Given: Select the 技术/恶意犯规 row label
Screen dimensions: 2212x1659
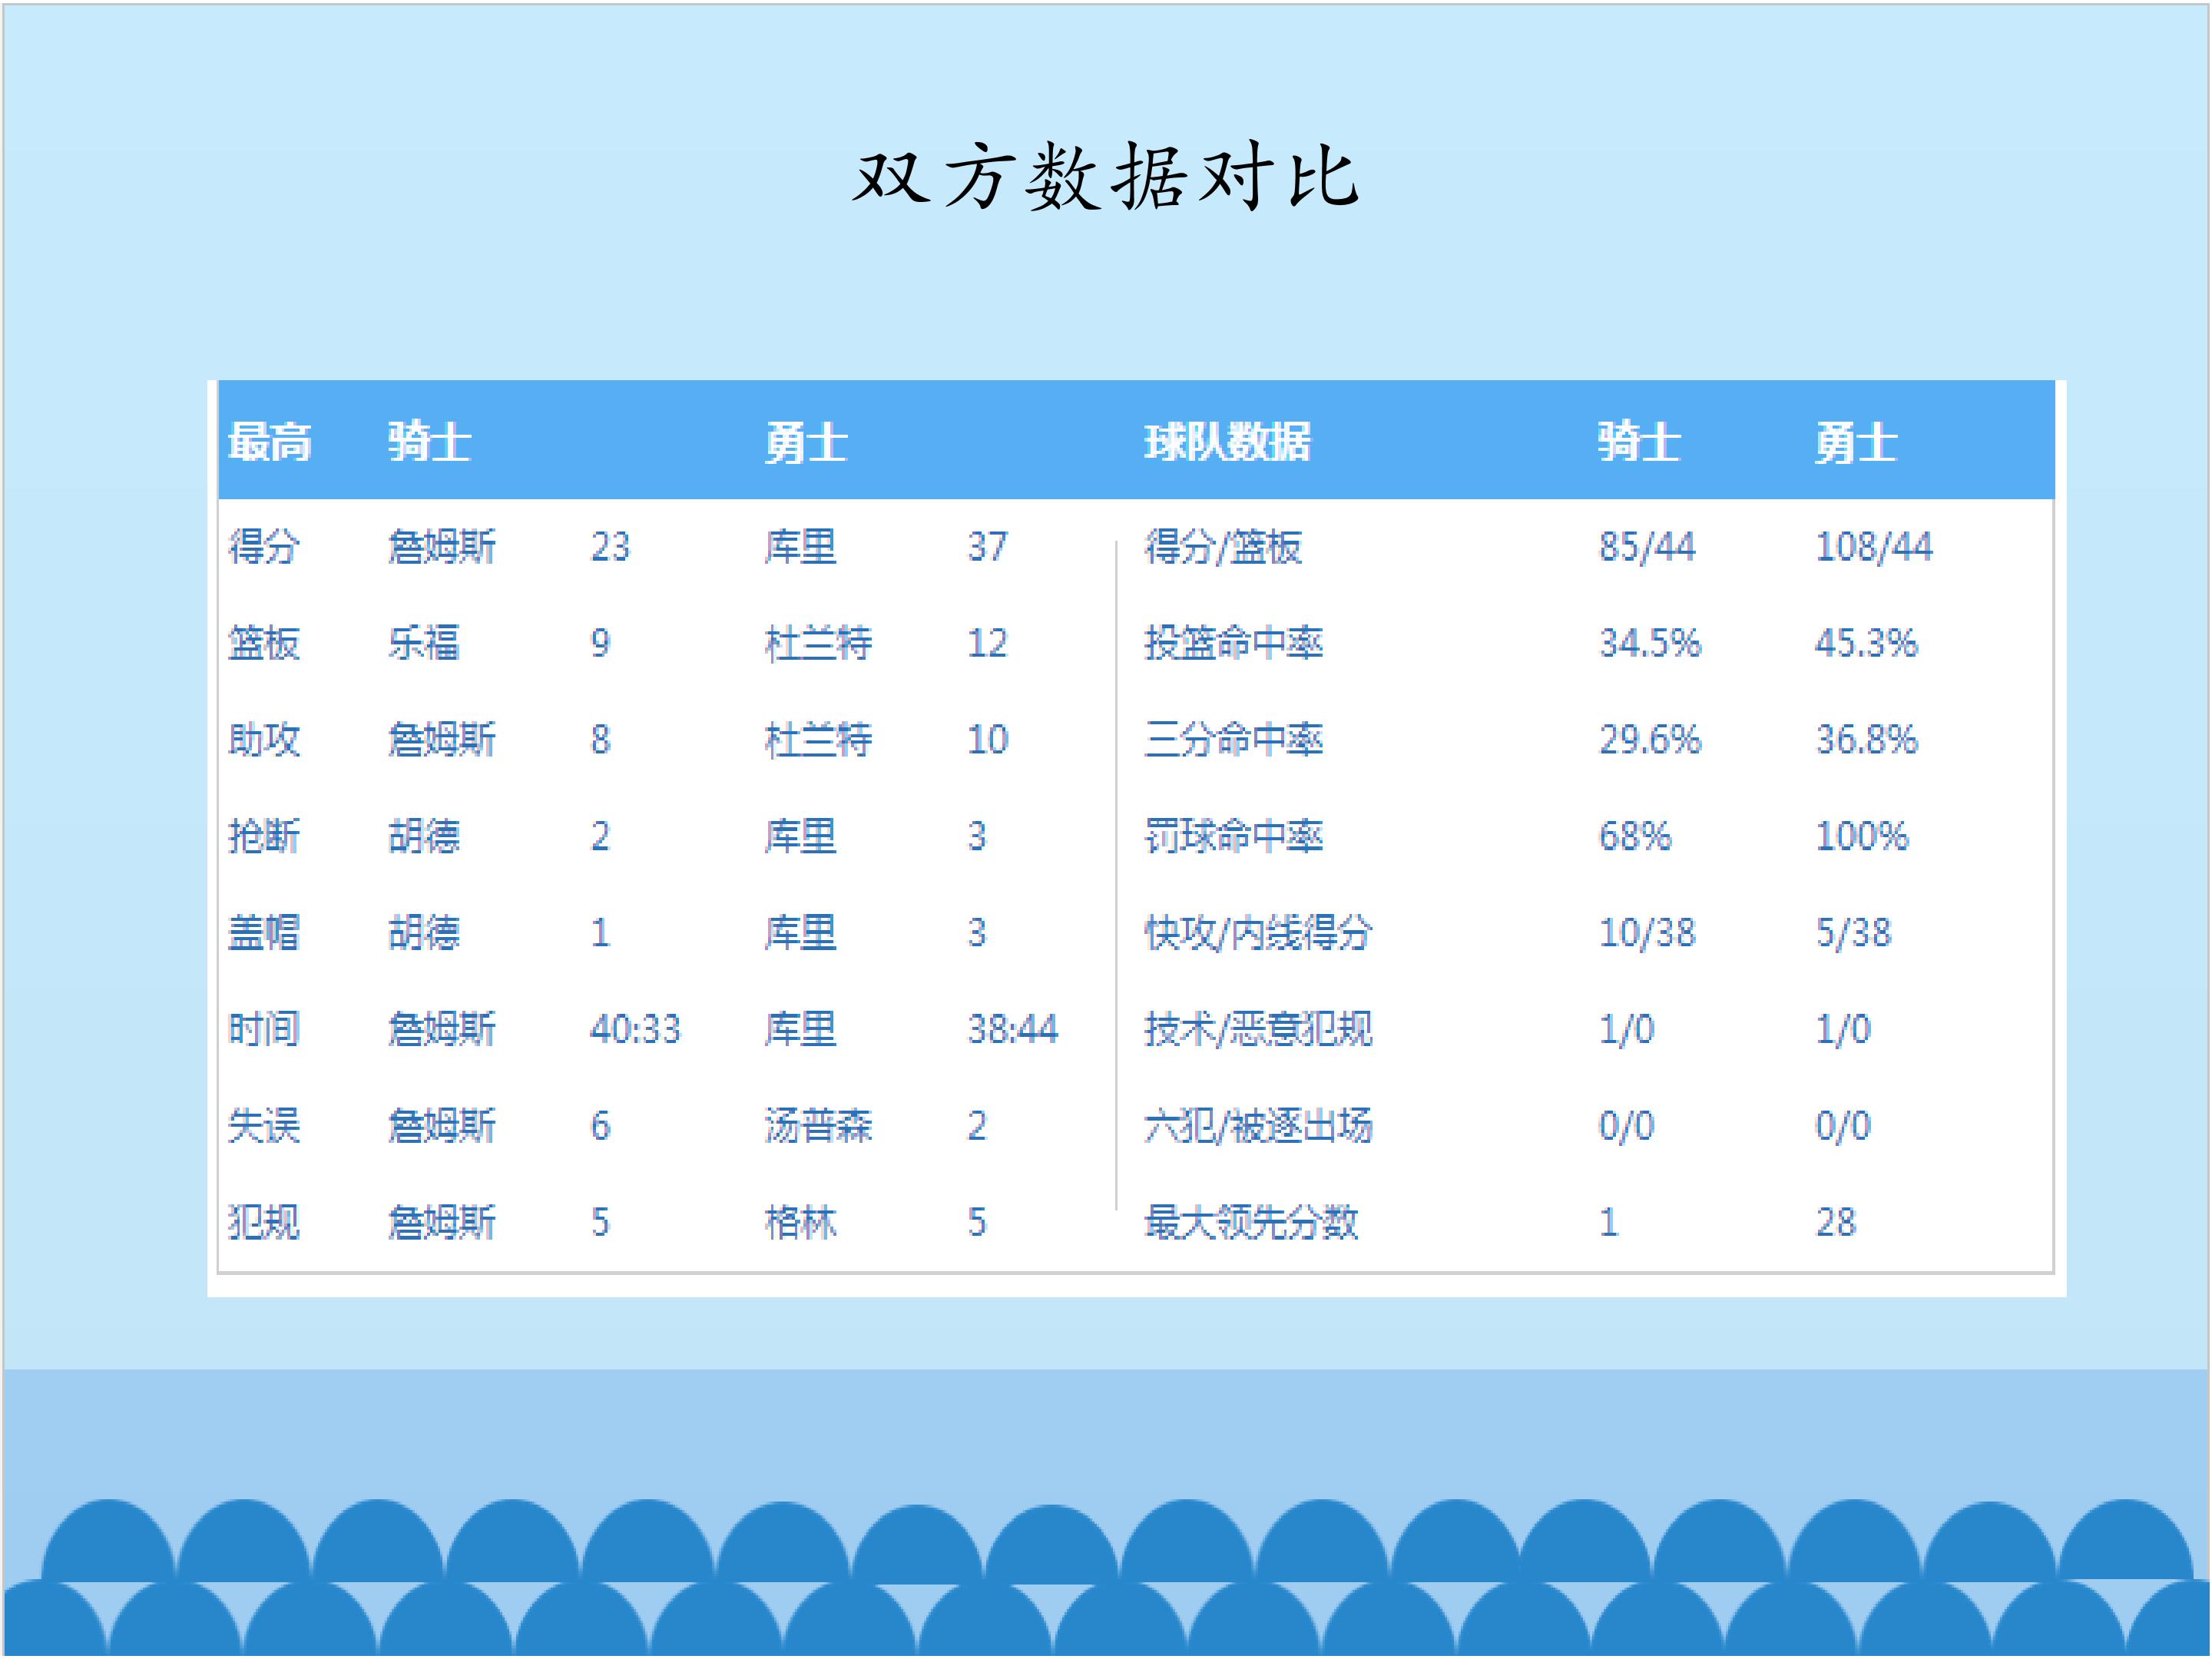Looking at the screenshot, I should pyautogui.click(x=1258, y=1029).
